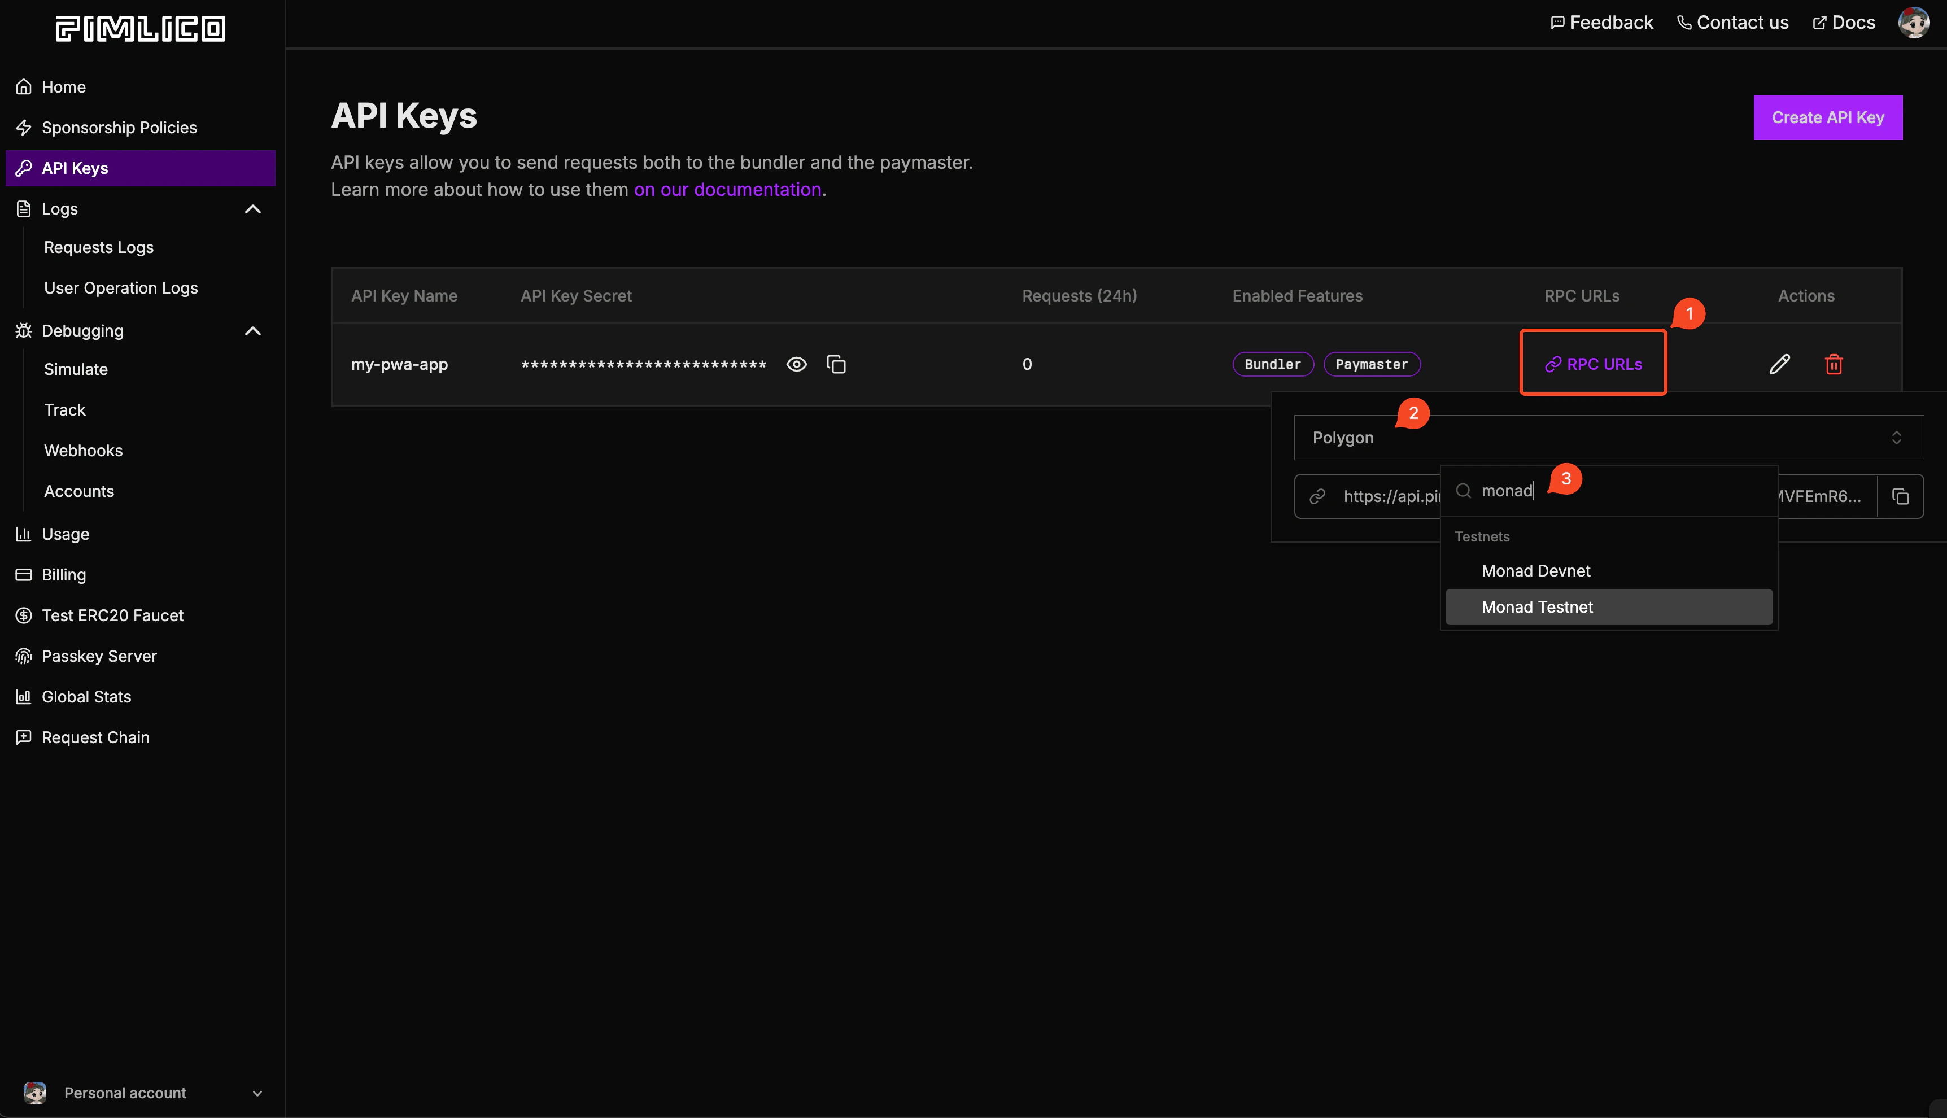Delete the my-pwa-app API key
1947x1118 pixels.
click(1834, 364)
